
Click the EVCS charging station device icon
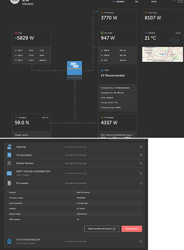pyautogui.click(x=9, y=241)
